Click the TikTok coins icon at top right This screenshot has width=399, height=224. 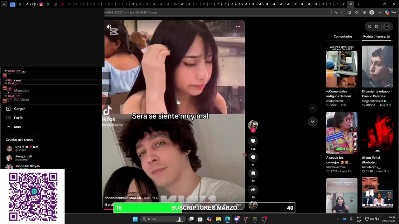click(370, 26)
